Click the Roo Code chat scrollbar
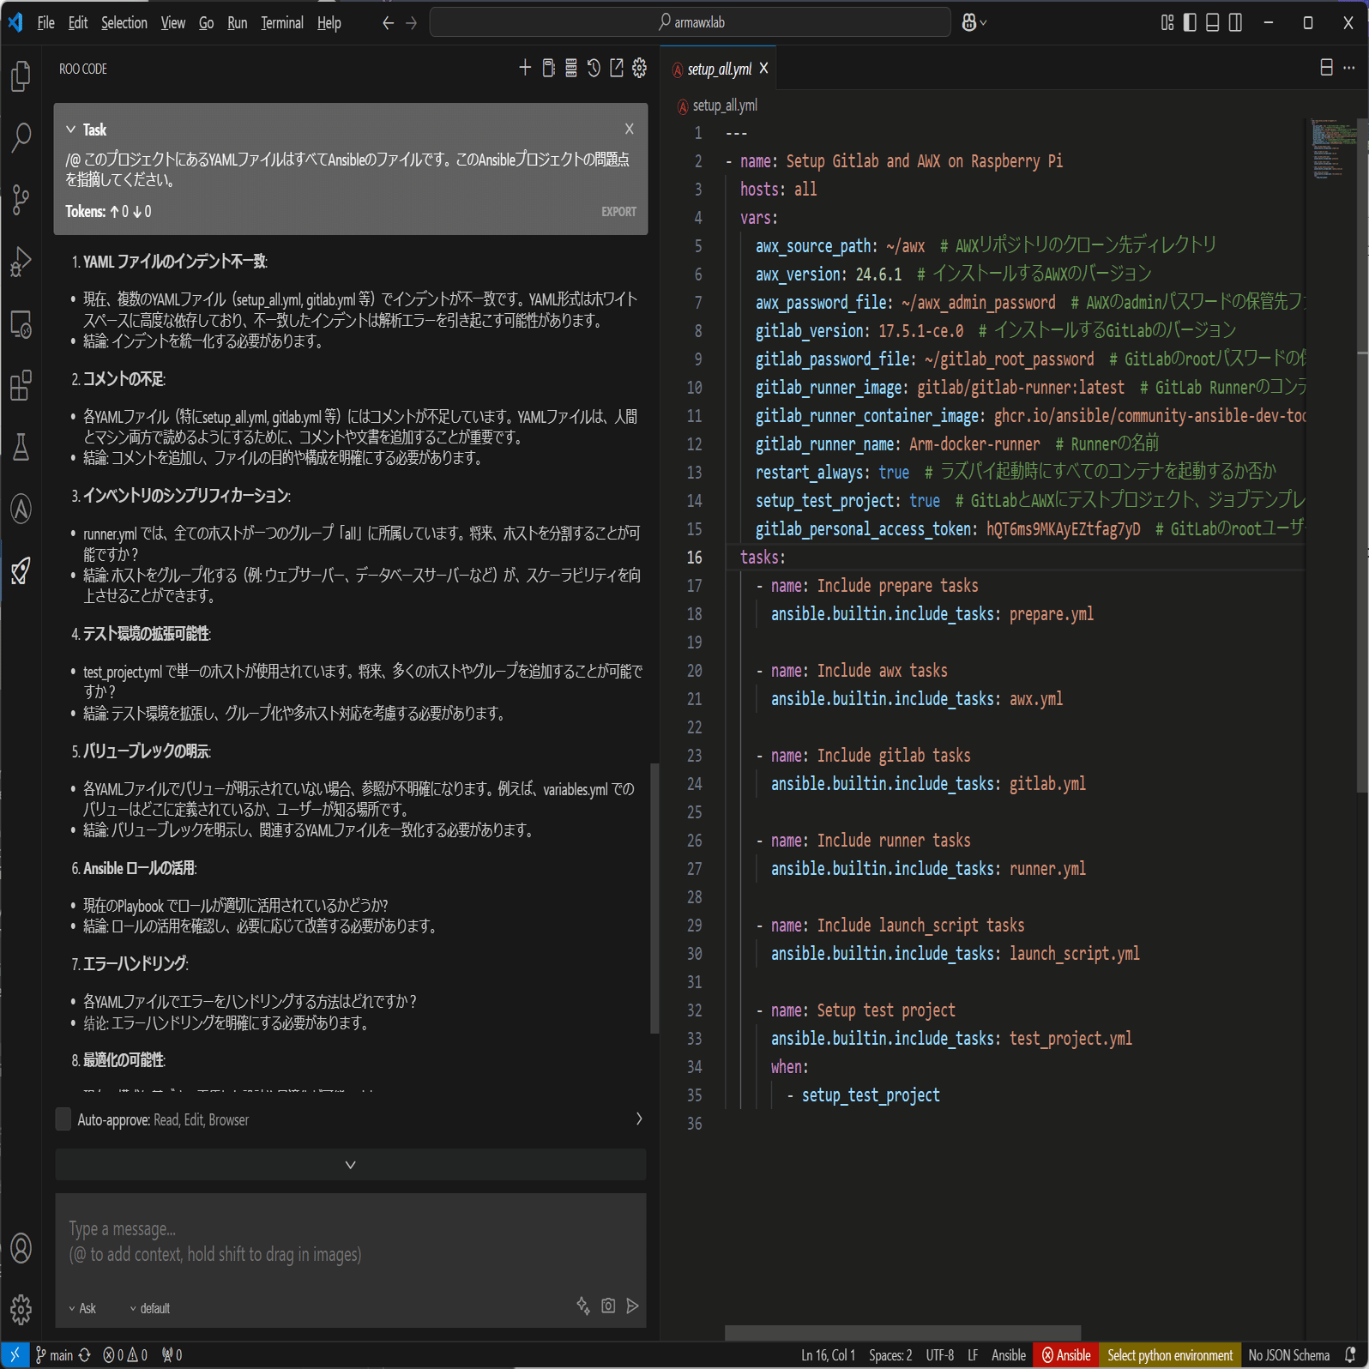The image size is (1369, 1369). click(x=654, y=897)
